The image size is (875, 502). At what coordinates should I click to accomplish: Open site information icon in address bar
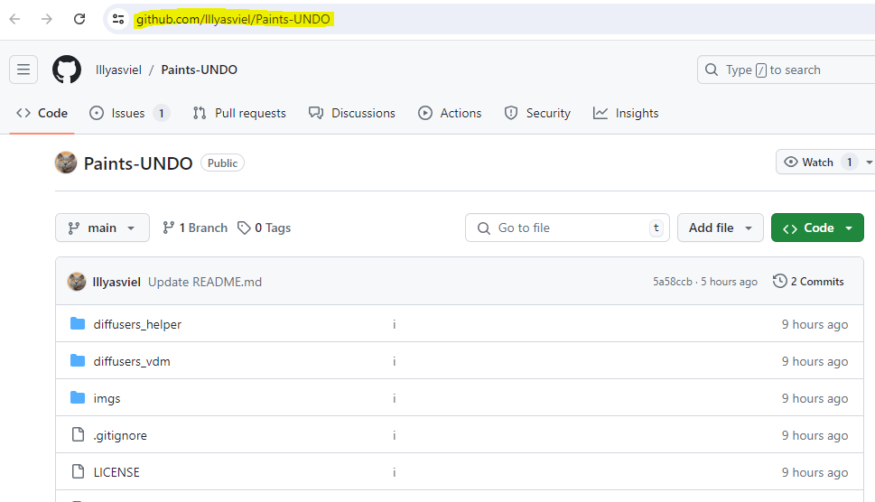[x=118, y=19]
